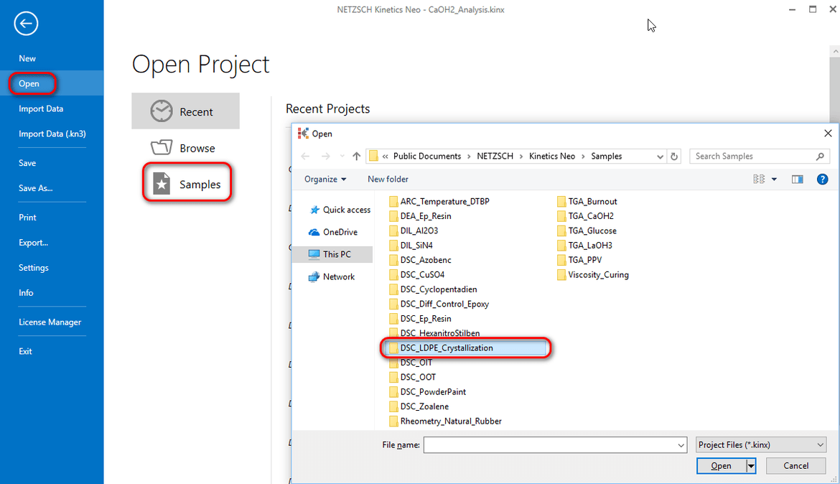
Task: Go up one folder level
Action: coord(356,156)
